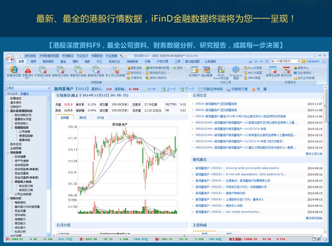
Task: Click quick-access tabs scroll-right arrow
Action: tap(126, 56)
